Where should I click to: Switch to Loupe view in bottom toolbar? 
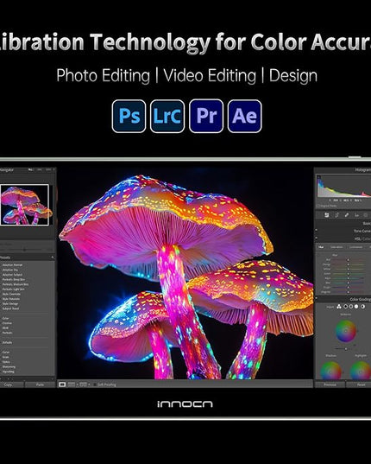pos(62,385)
